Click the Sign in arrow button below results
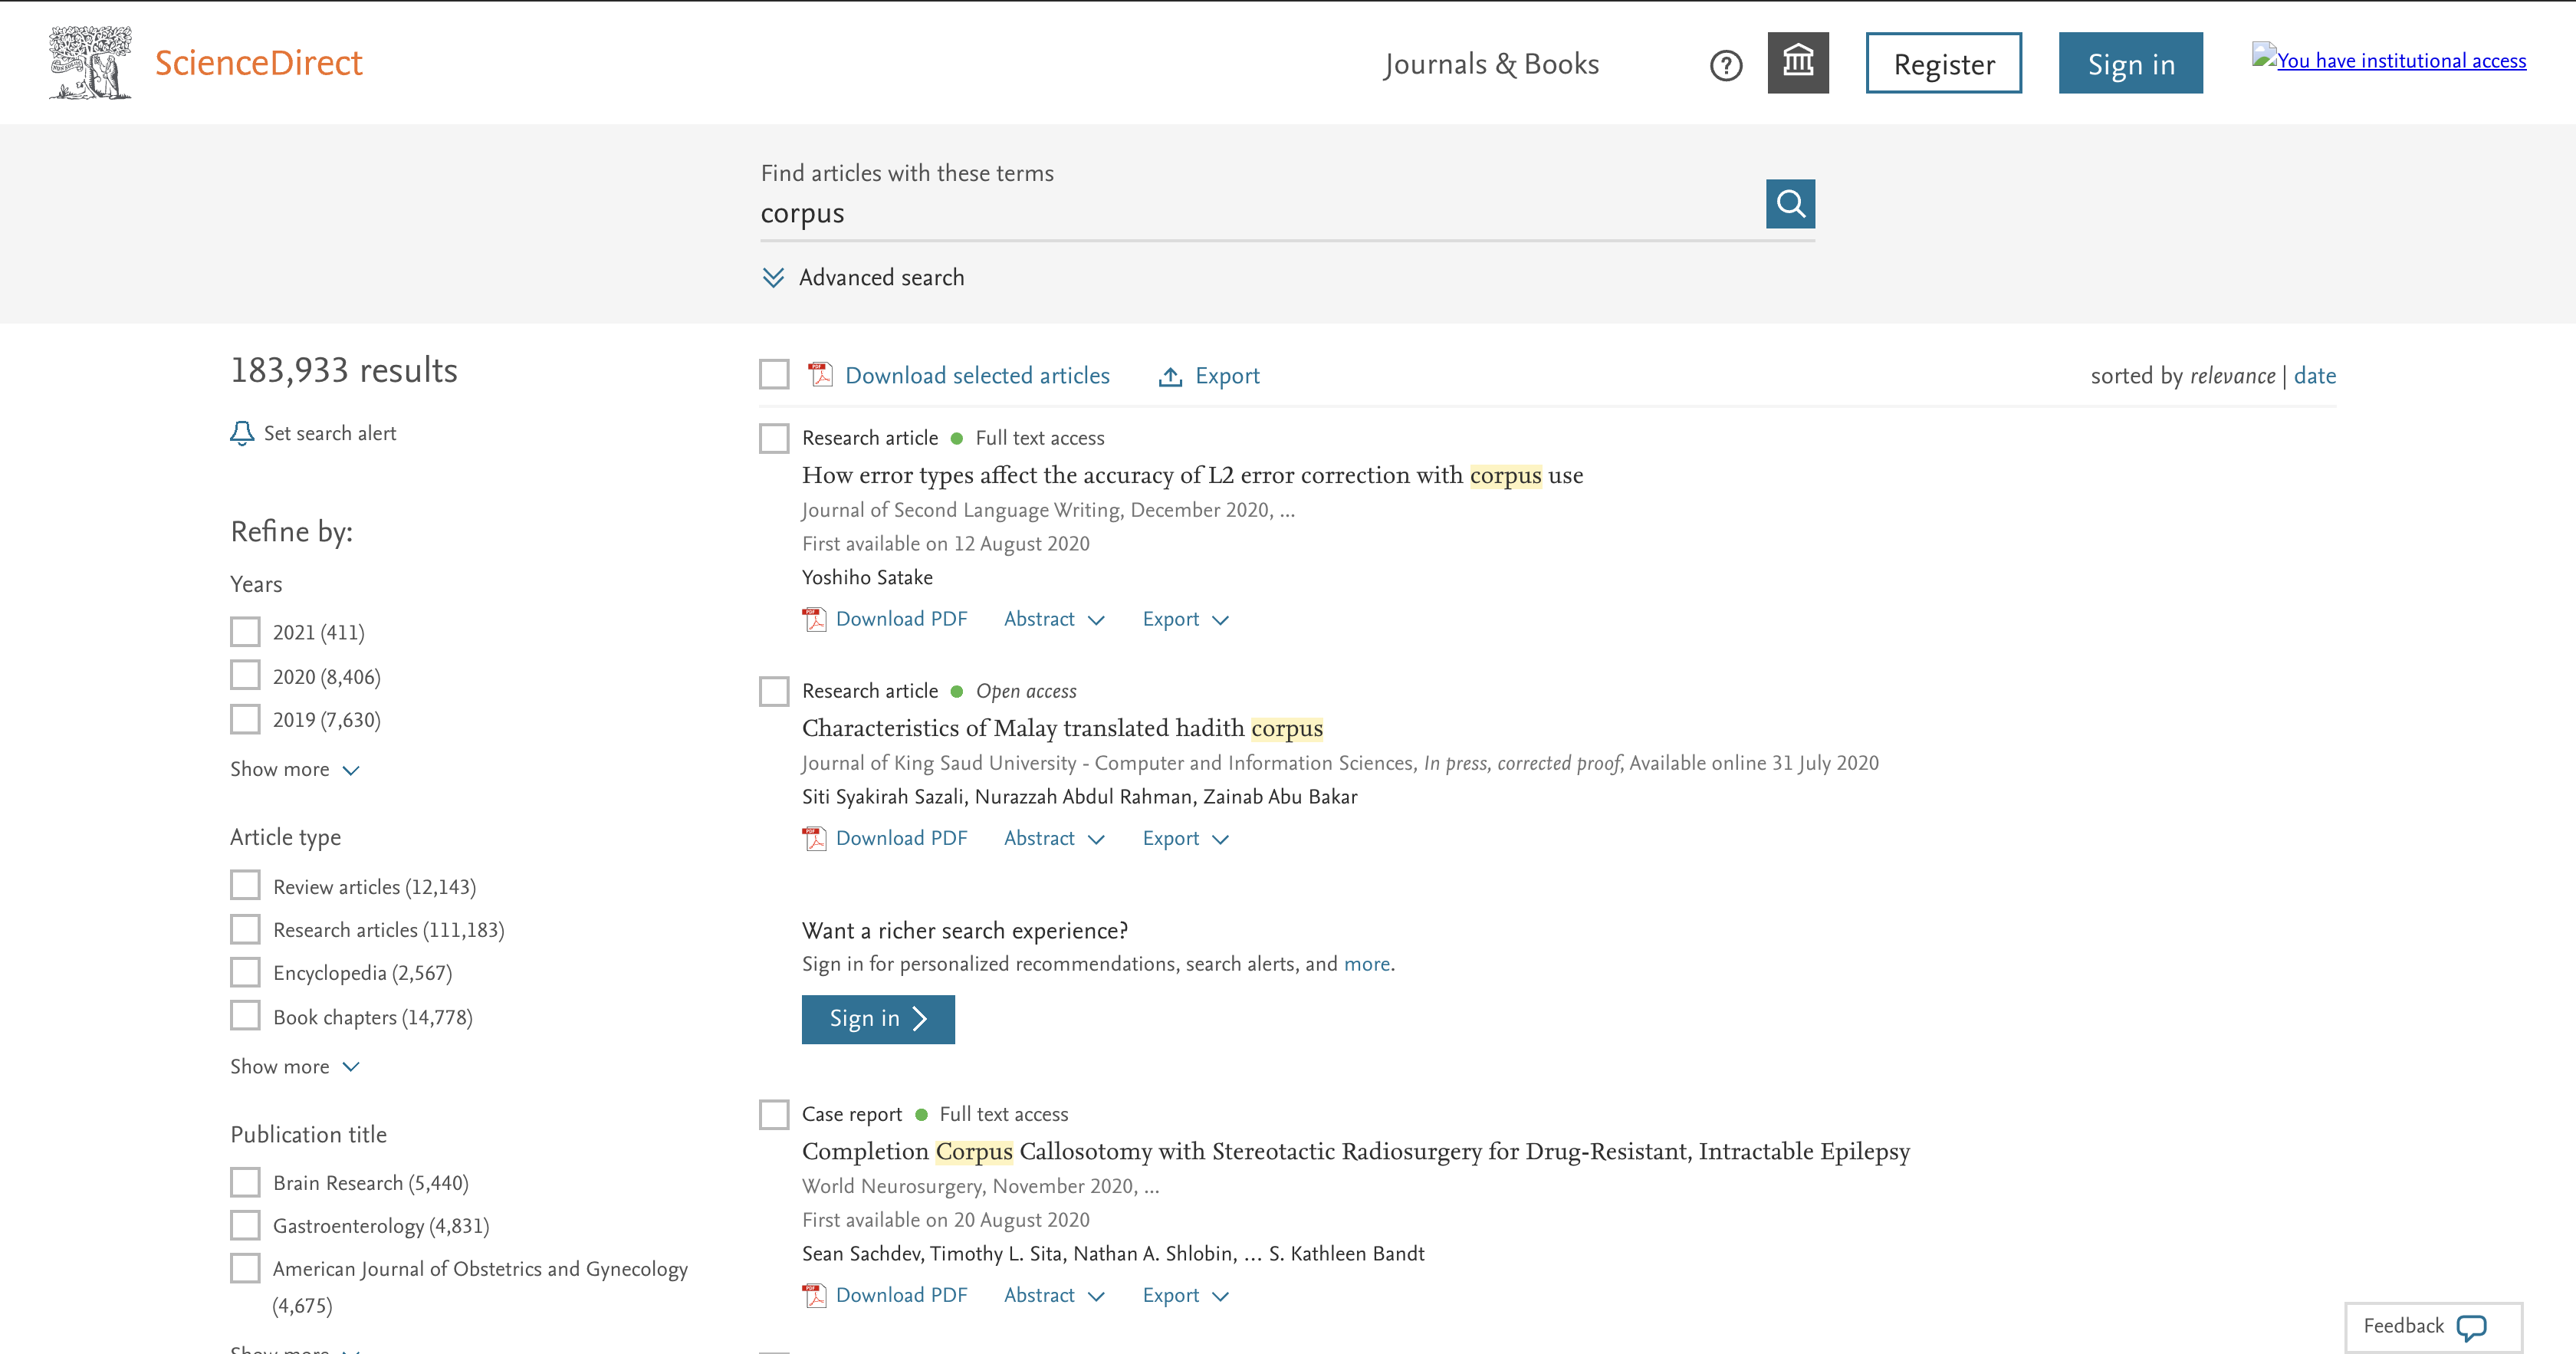This screenshot has width=2576, height=1354. click(x=877, y=1019)
